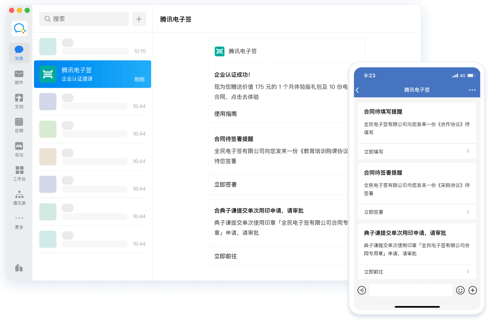The width and height of the screenshot is (493, 326).
Task: Click the 腾讯电子签 avatar in the chat list
Action: [48, 74]
